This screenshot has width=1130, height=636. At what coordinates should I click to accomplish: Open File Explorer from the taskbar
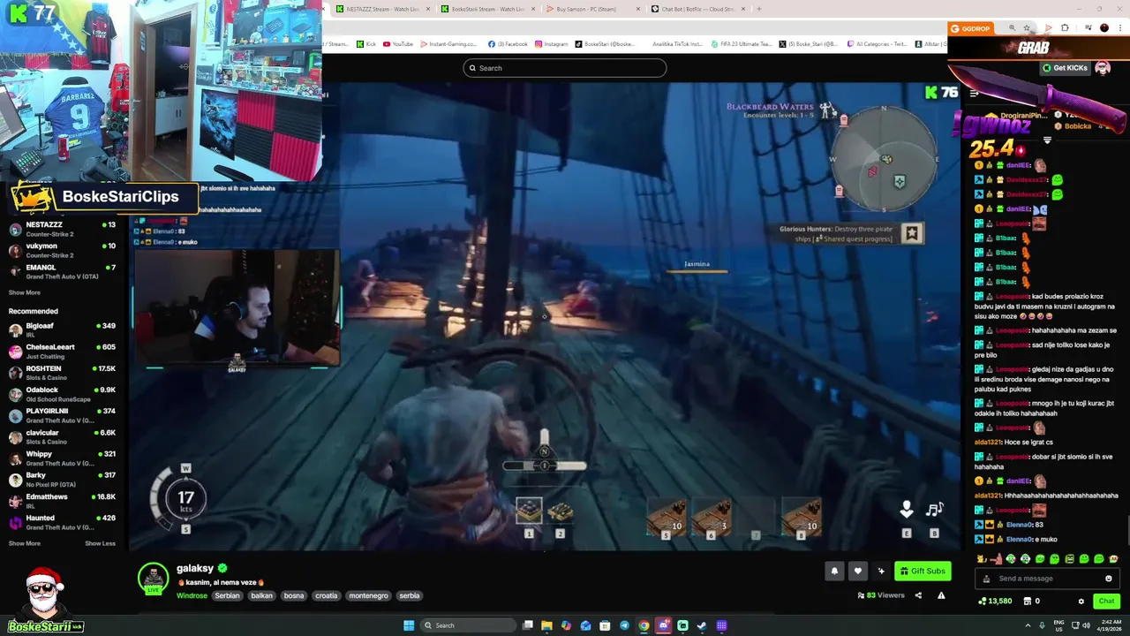tap(546, 625)
